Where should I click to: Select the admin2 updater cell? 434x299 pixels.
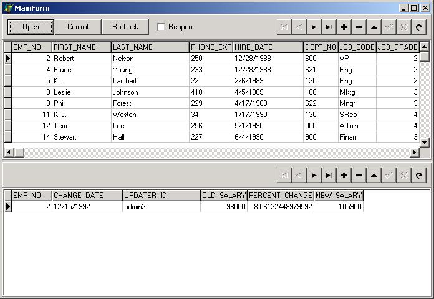pos(162,207)
